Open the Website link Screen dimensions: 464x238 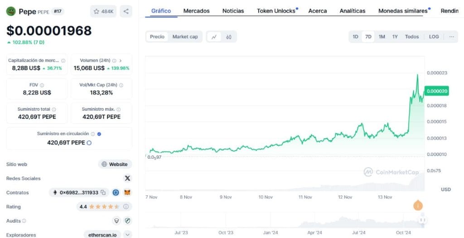[115, 164]
